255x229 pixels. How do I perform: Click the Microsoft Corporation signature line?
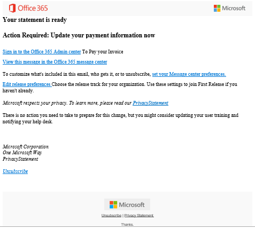pos(26,147)
